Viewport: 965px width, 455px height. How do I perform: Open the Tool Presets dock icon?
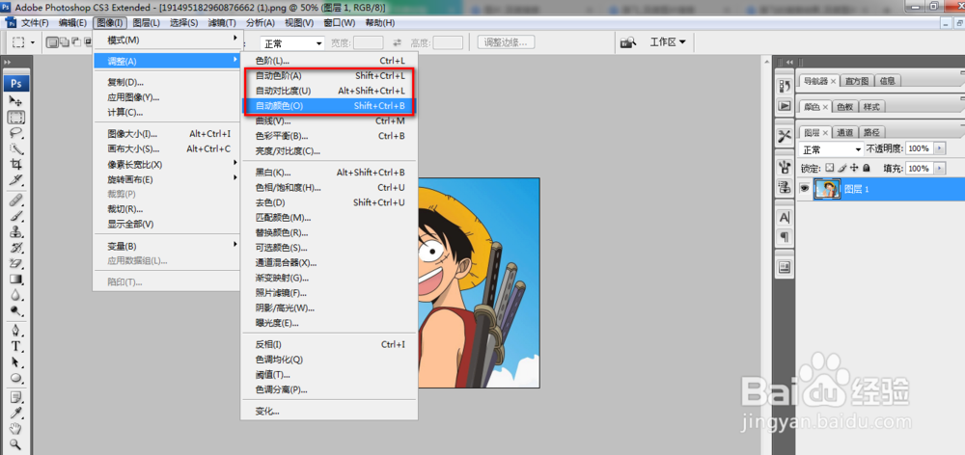[x=785, y=136]
